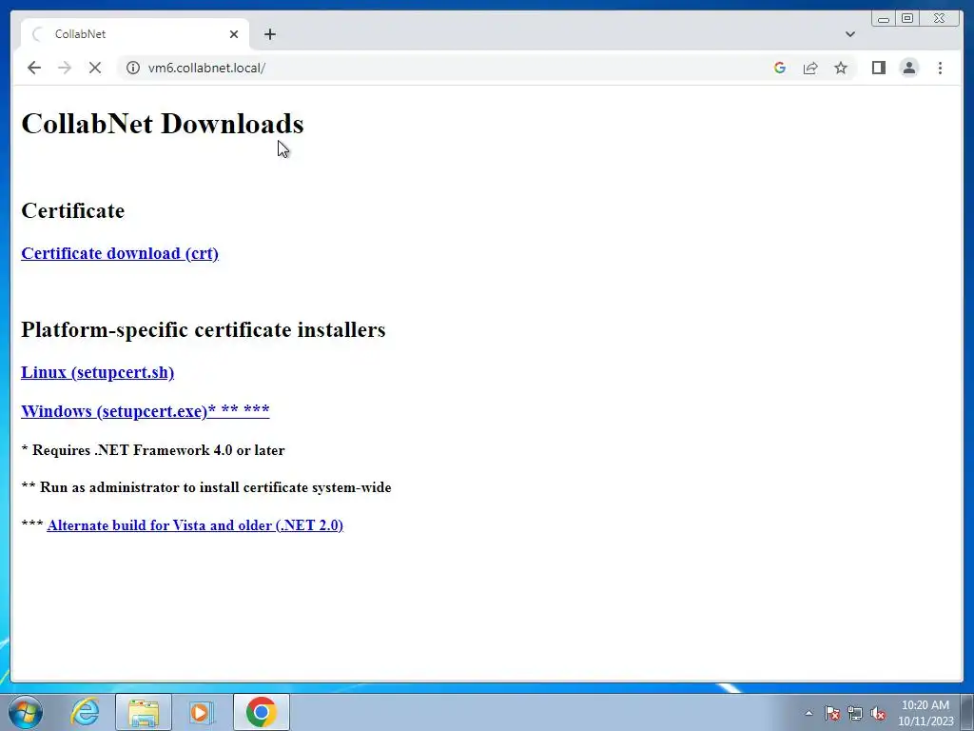The height and width of the screenshot is (731, 974).
Task: Open Chrome three-dot menu
Action: coord(940,68)
